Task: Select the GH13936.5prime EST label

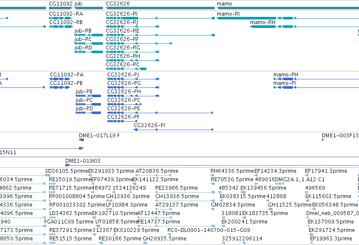Action: [177, 196]
